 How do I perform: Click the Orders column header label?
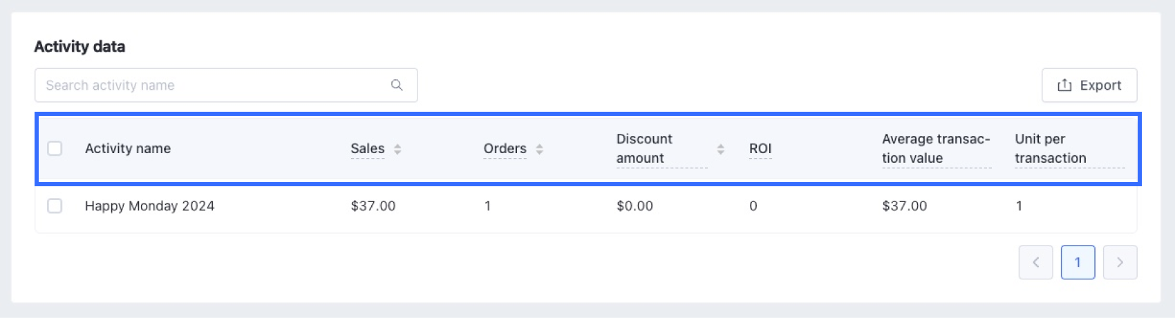[505, 148]
